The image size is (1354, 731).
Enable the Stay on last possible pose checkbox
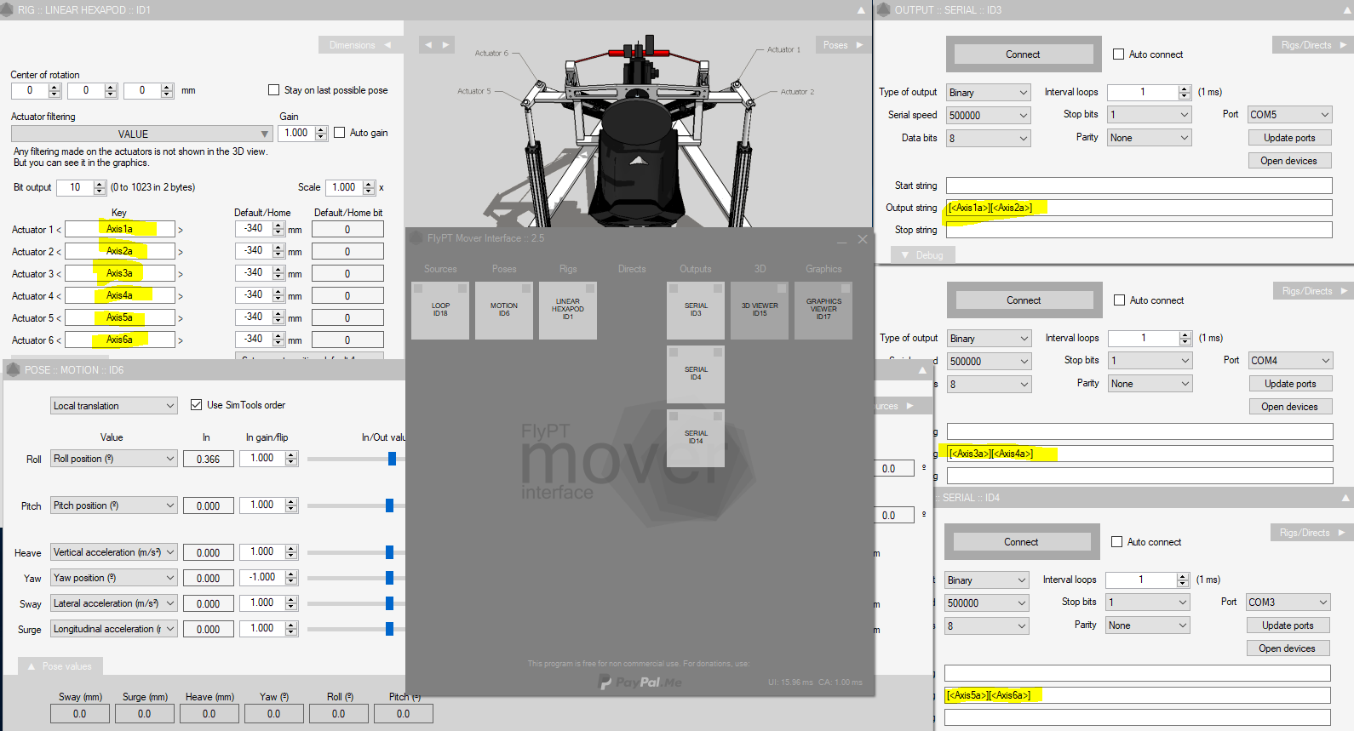point(273,90)
